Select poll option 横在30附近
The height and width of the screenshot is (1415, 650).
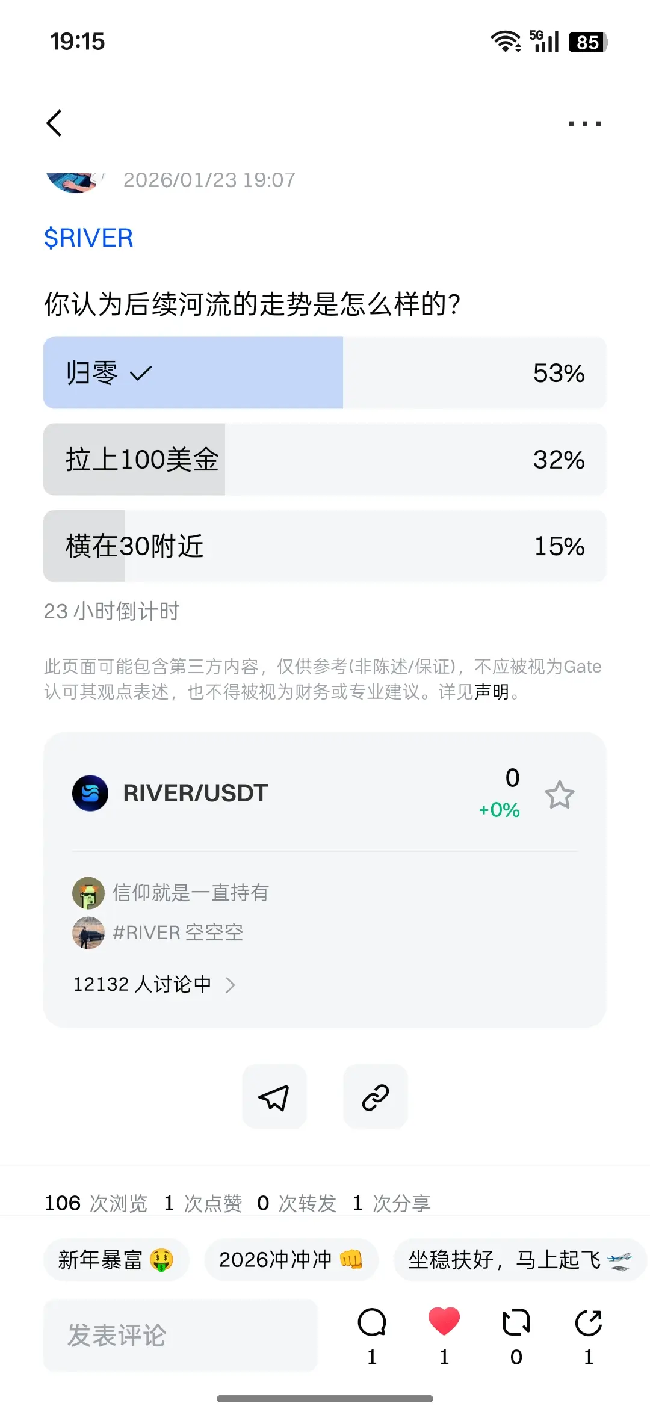click(325, 546)
